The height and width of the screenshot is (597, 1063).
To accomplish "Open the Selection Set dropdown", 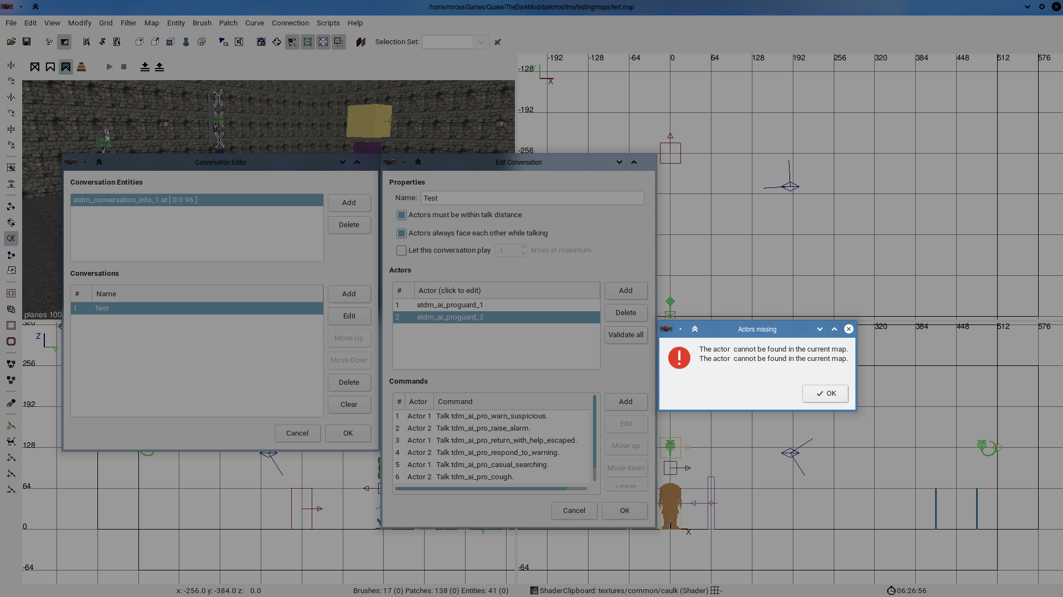I will pyautogui.click(x=481, y=42).
